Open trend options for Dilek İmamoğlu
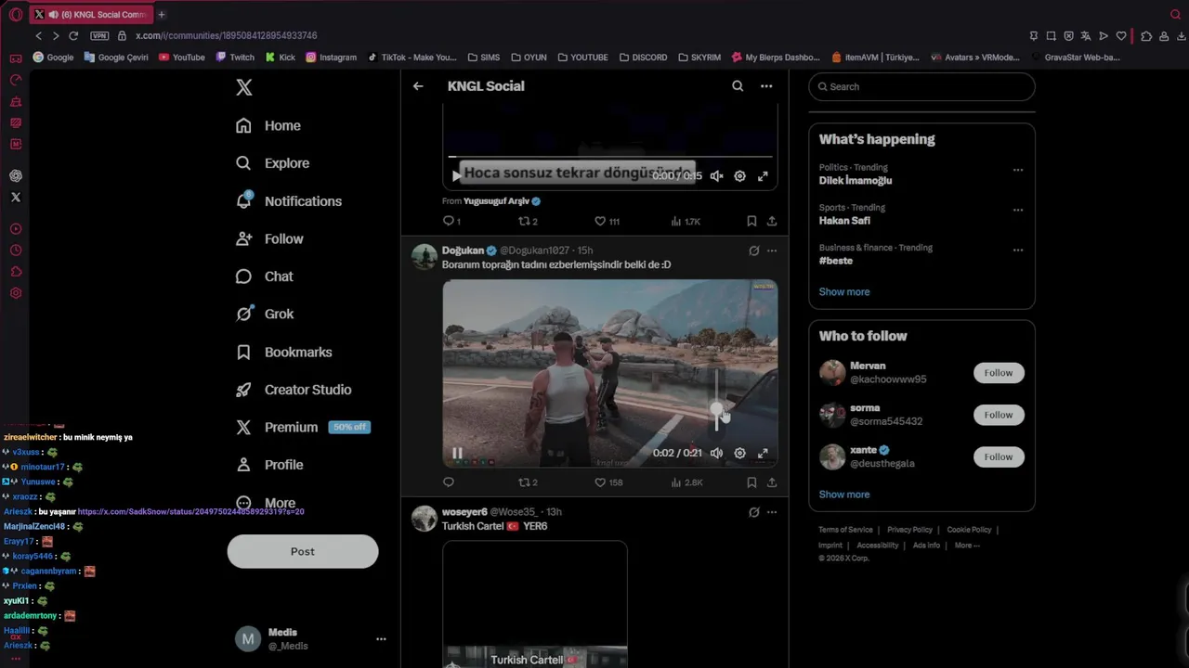 point(1018,170)
